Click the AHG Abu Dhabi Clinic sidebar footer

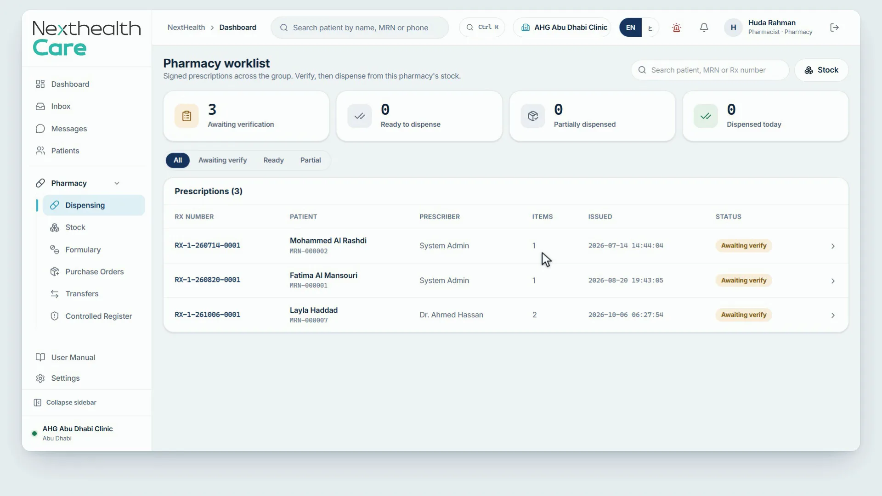(x=87, y=434)
